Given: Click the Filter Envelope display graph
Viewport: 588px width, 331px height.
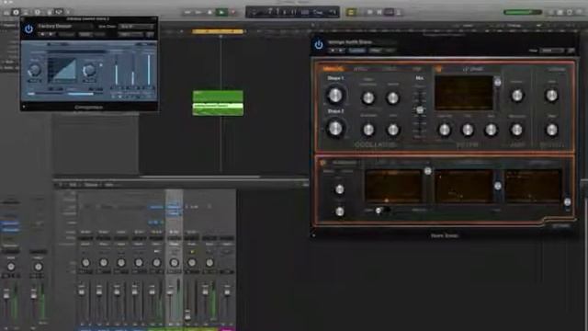Looking at the screenshot, I should coord(464,186).
